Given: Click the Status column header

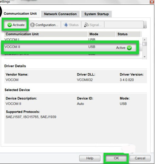Looking at the screenshot, I should 128,34.
